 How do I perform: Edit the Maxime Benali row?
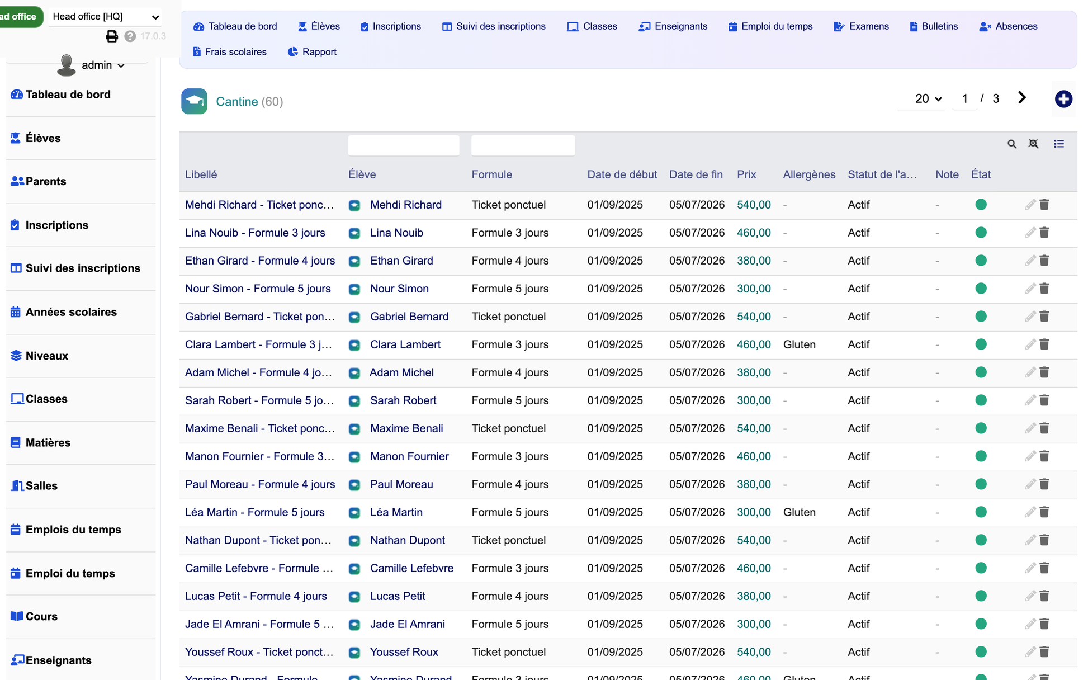click(x=1030, y=428)
